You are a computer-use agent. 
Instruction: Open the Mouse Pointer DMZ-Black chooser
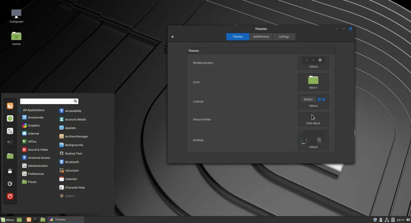point(313,119)
